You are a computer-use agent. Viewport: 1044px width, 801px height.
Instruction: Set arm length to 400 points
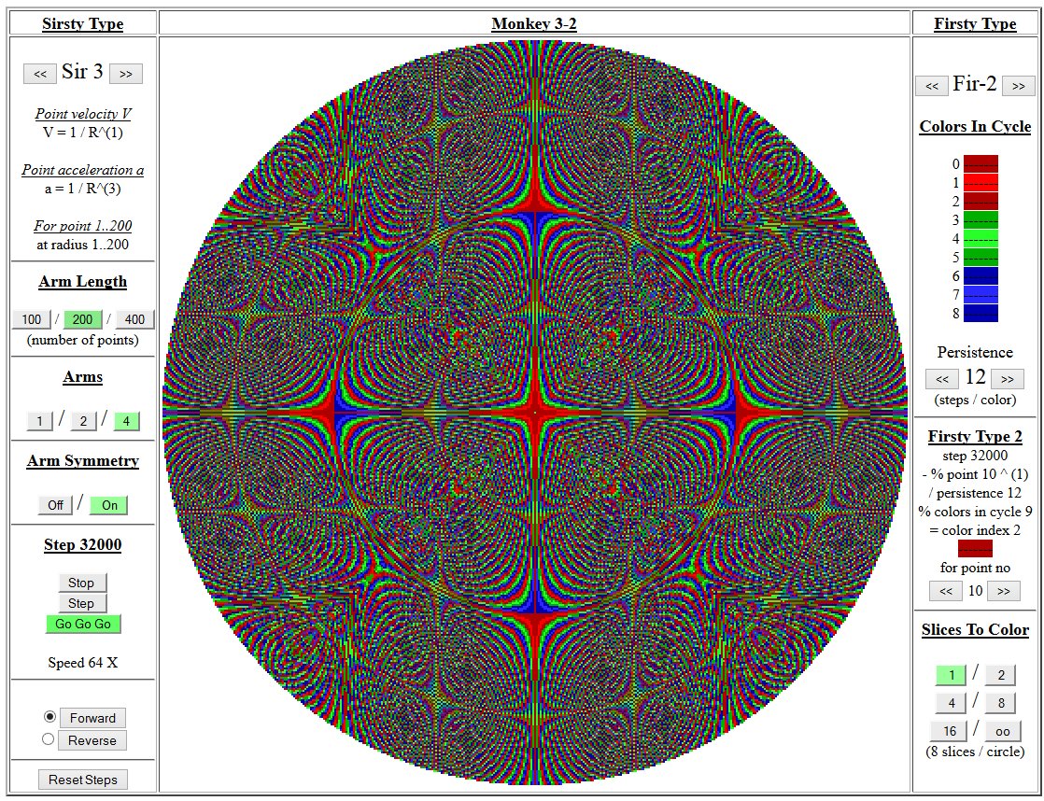pos(134,319)
